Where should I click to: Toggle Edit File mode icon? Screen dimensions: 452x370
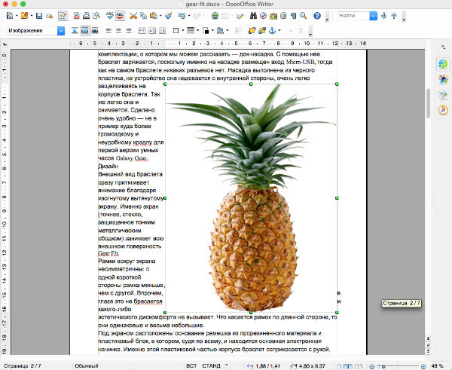tap(62, 15)
